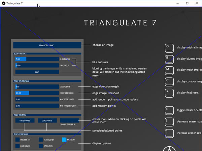The height and width of the screenshot is (151, 202).
Task: Click the Load Points button
Action: click(47, 120)
